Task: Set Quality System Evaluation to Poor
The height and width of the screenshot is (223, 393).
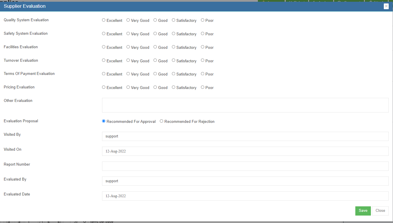Action: pyautogui.click(x=203, y=20)
